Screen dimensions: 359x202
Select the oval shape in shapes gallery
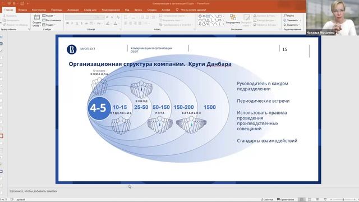click(x=200, y=20)
